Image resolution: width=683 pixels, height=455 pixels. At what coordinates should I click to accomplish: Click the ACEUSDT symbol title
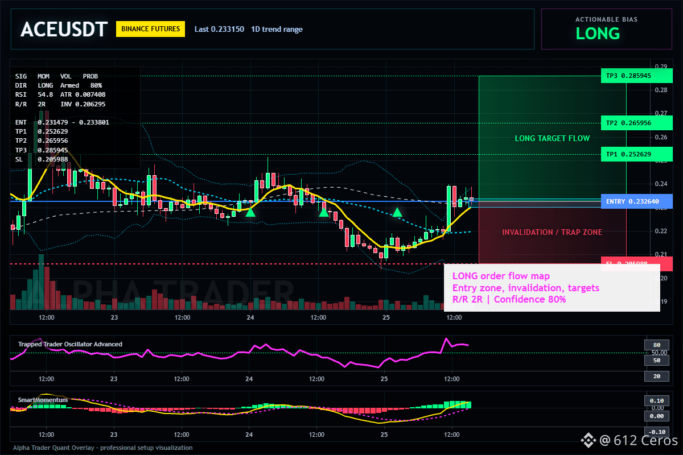[63, 30]
